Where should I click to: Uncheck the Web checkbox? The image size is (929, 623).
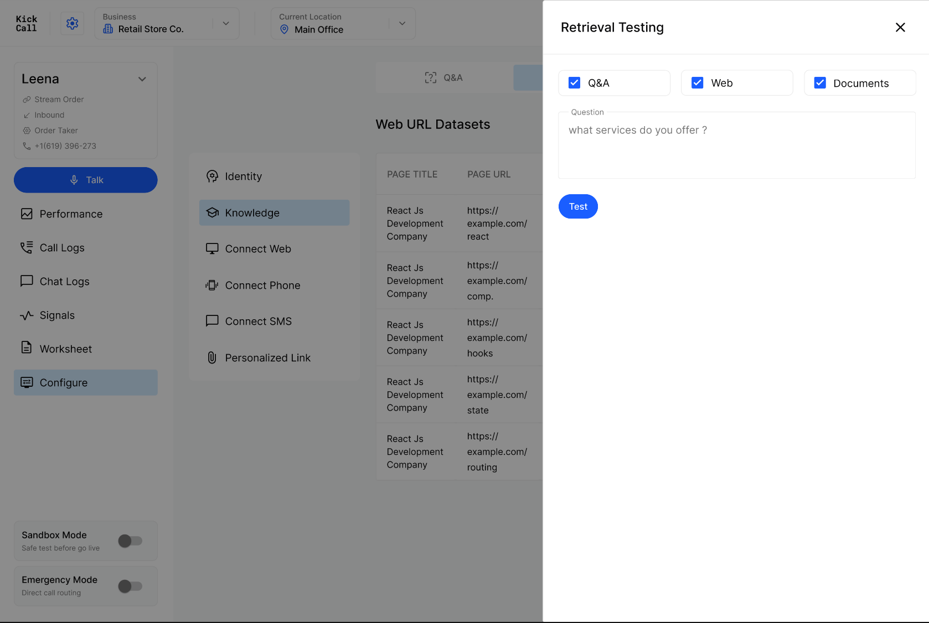698,83
